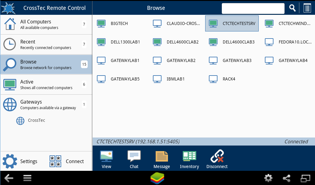Click the CrossTec starburst logo
This screenshot has height=185, width=315.
(x=8, y=8)
